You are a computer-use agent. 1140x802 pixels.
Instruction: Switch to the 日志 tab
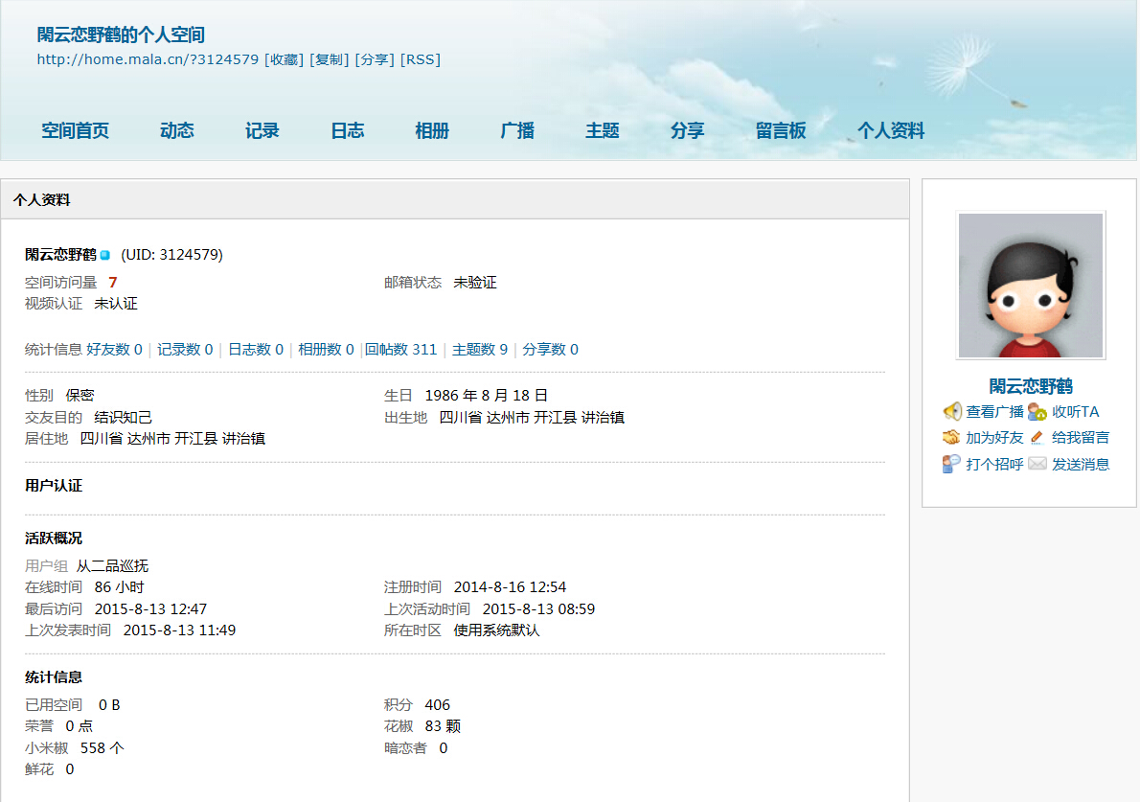pyautogui.click(x=347, y=131)
